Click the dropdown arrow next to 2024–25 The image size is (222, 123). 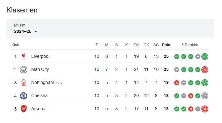[36, 32]
